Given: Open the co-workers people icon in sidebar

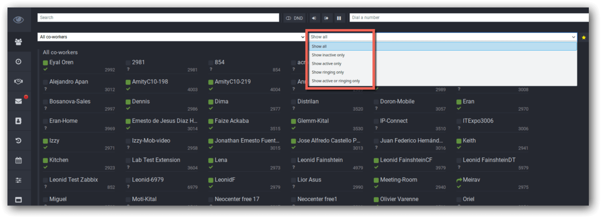Looking at the screenshot, I should click(x=18, y=42).
